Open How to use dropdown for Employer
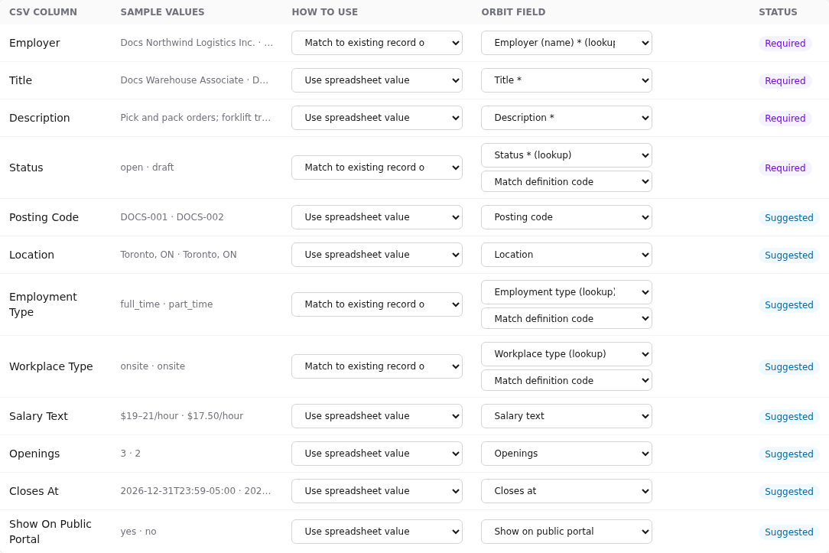Viewport: 829px width, 553px height. (x=377, y=43)
